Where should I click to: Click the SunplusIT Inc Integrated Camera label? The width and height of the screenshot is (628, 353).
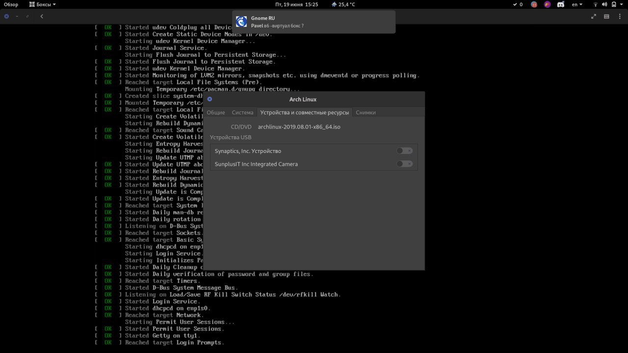point(256,164)
